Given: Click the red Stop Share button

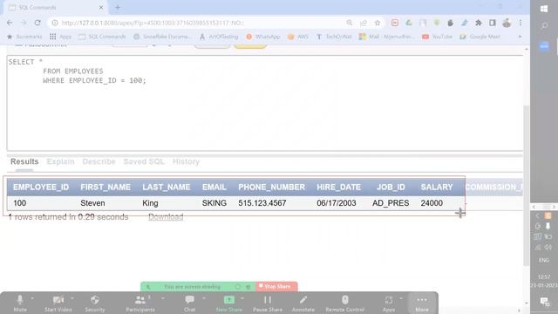Looking at the screenshot, I should 276,286.
